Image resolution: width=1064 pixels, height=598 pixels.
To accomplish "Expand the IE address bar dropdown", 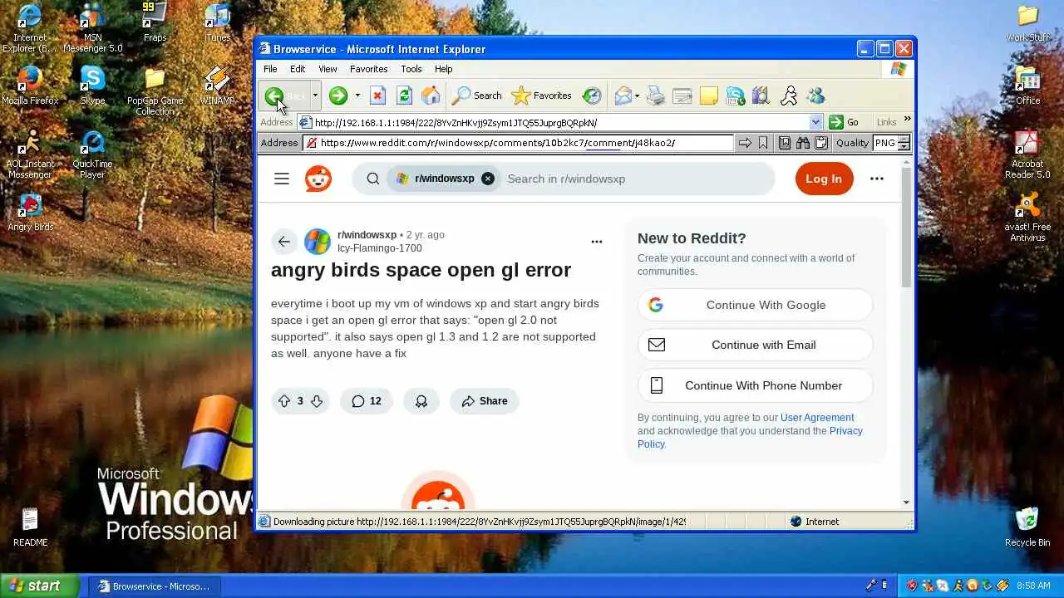I will (815, 122).
